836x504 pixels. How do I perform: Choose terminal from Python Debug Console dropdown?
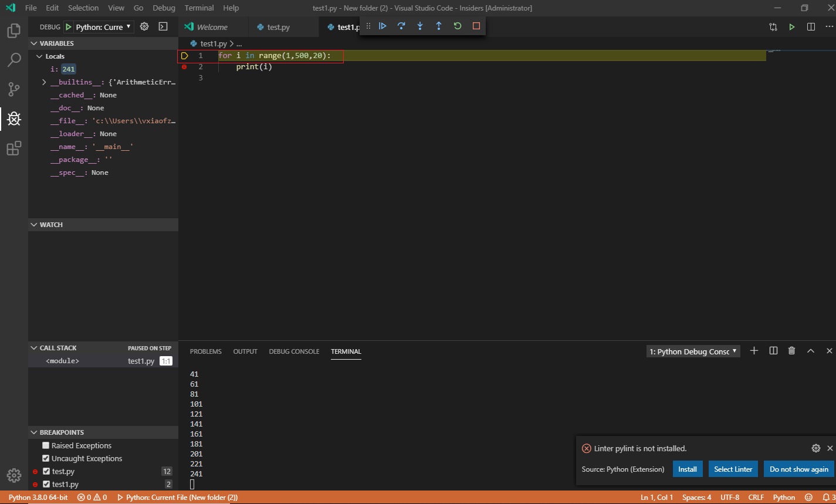coord(693,351)
